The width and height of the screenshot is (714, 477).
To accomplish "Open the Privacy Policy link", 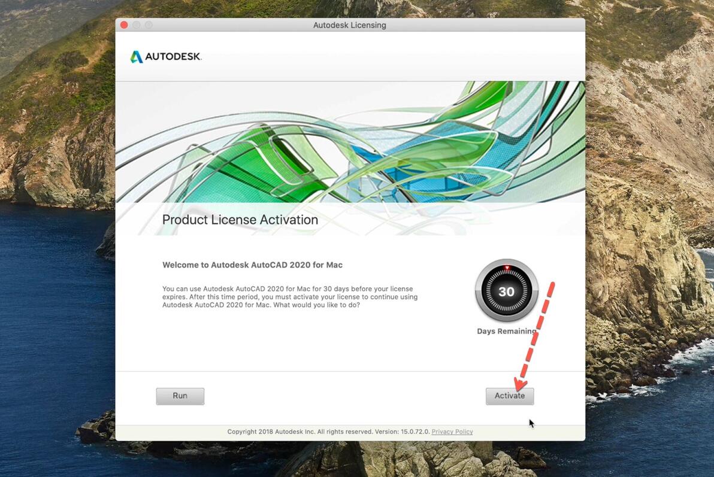I will 452,432.
